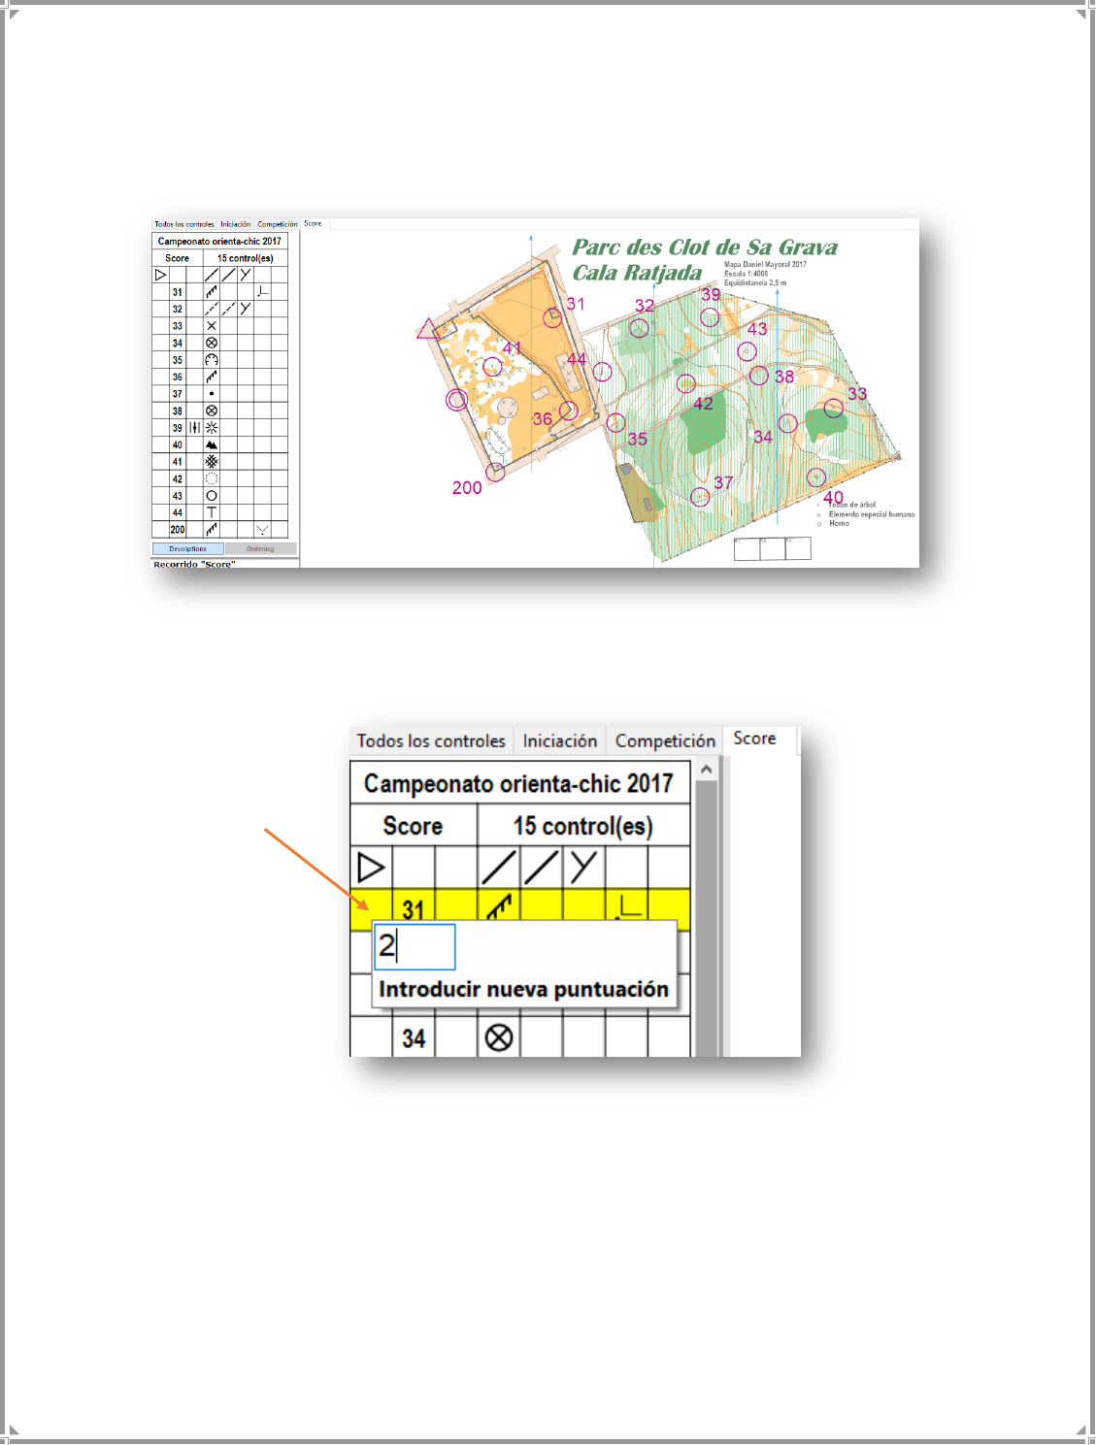Click the control 40 boulder cluster symbol
1096x1445 pixels.
click(x=212, y=444)
